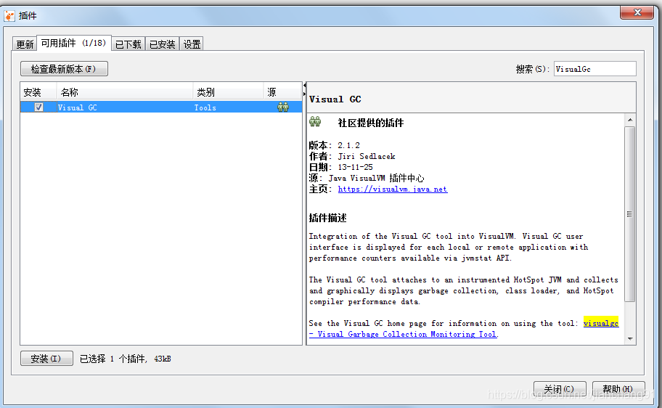The width and height of the screenshot is (662, 408).
Task: Click description scrollbar up arrow
Action: (630, 120)
